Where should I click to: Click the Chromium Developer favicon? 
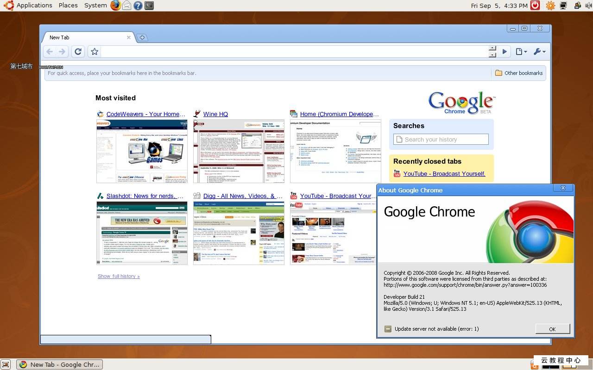(294, 114)
